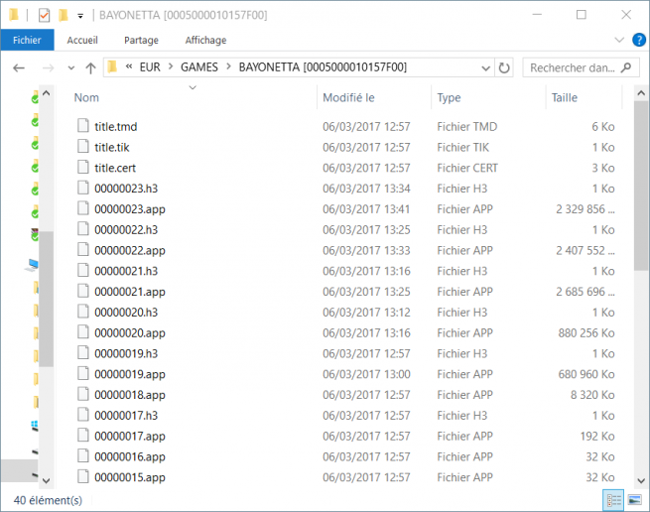The image size is (650, 512).
Task: Select the file 00000017.h3
Action: click(126, 416)
